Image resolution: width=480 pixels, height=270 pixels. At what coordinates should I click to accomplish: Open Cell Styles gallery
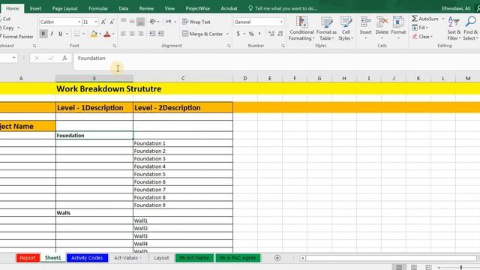(346, 28)
